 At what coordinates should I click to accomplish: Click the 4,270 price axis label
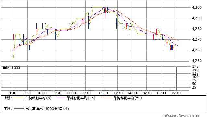click(197, 39)
